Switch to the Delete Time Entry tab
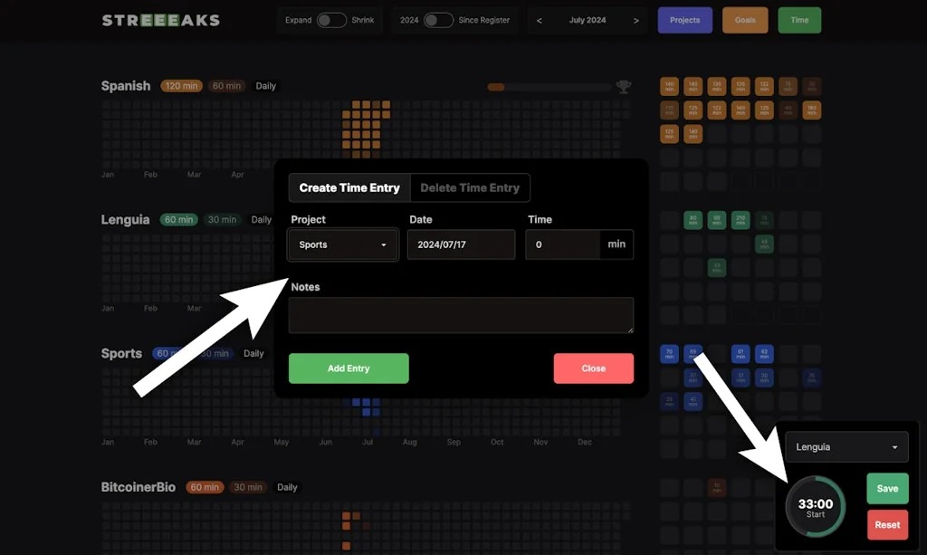The width and height of the screenshot is (927, 555). tap(470, 187)
